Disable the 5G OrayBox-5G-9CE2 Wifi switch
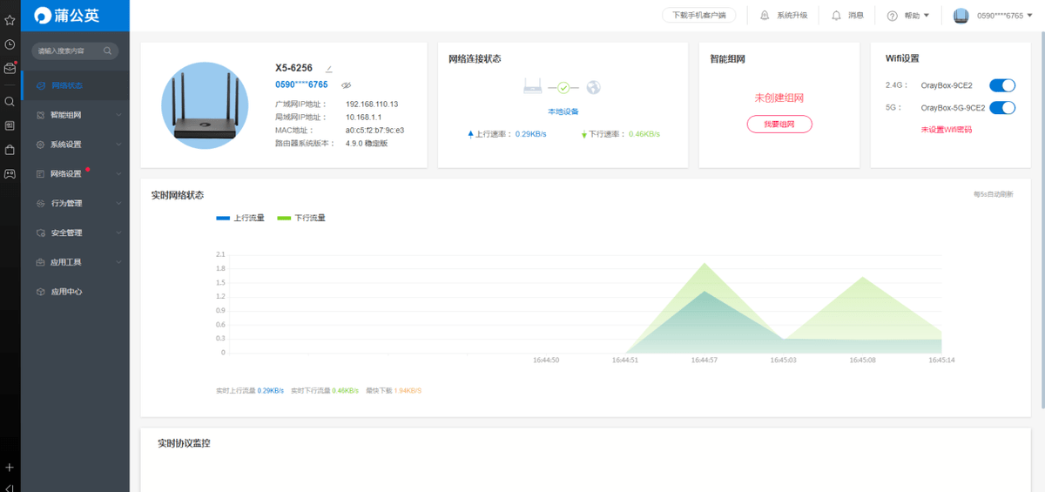 point(1003,108)
